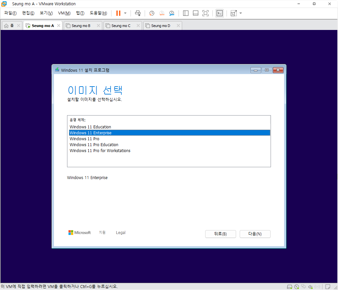Toggle the library sidebar panel icon
Screen dimensions: 338x290
click(x=185, y=13)
